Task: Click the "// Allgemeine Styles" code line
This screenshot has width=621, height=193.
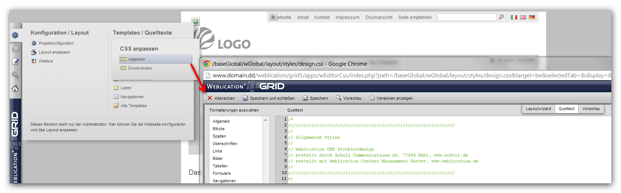Action: (314, 137)
